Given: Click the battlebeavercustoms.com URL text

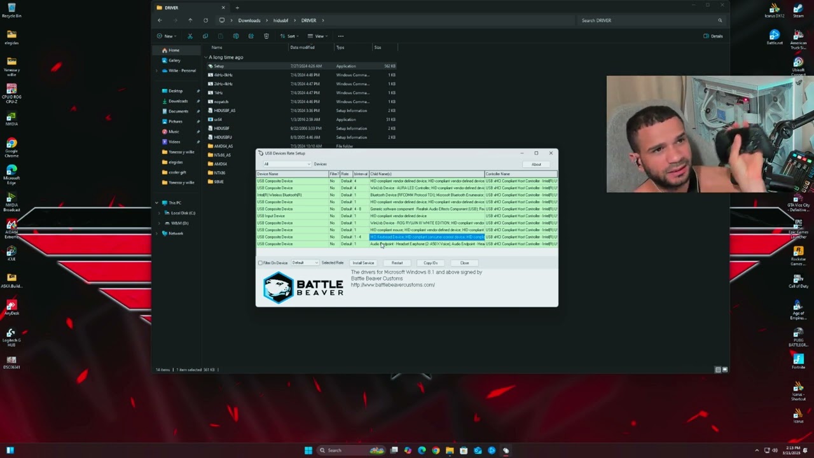Looking at the screenshot, I should (x=393, y=285).
